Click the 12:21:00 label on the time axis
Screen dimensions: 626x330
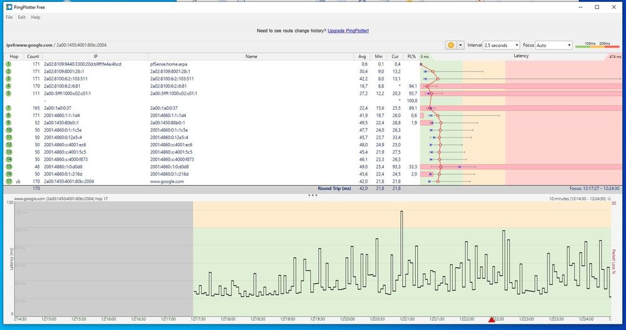[407, 319]
